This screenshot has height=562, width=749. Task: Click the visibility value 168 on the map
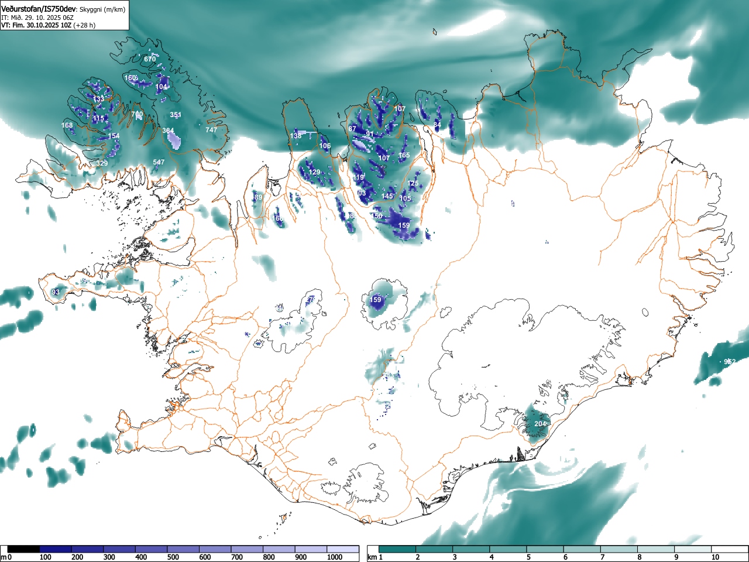(67, 125)
